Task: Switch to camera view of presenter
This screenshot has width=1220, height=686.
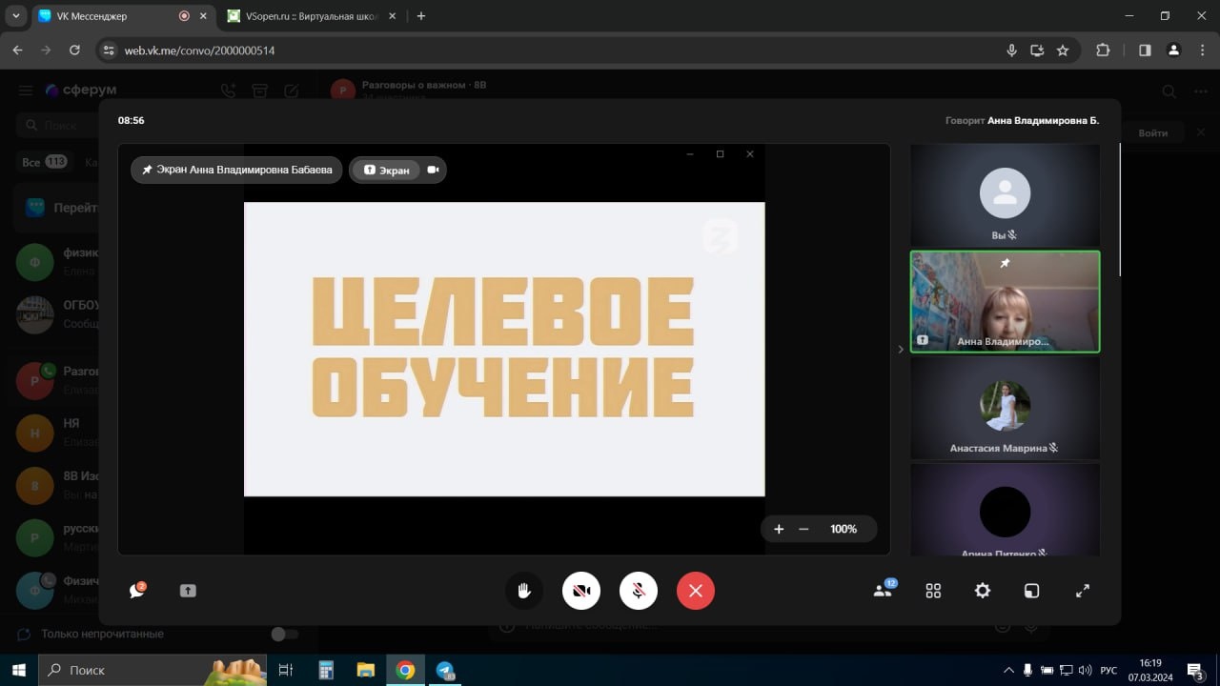Action: [x=433, y=170]
